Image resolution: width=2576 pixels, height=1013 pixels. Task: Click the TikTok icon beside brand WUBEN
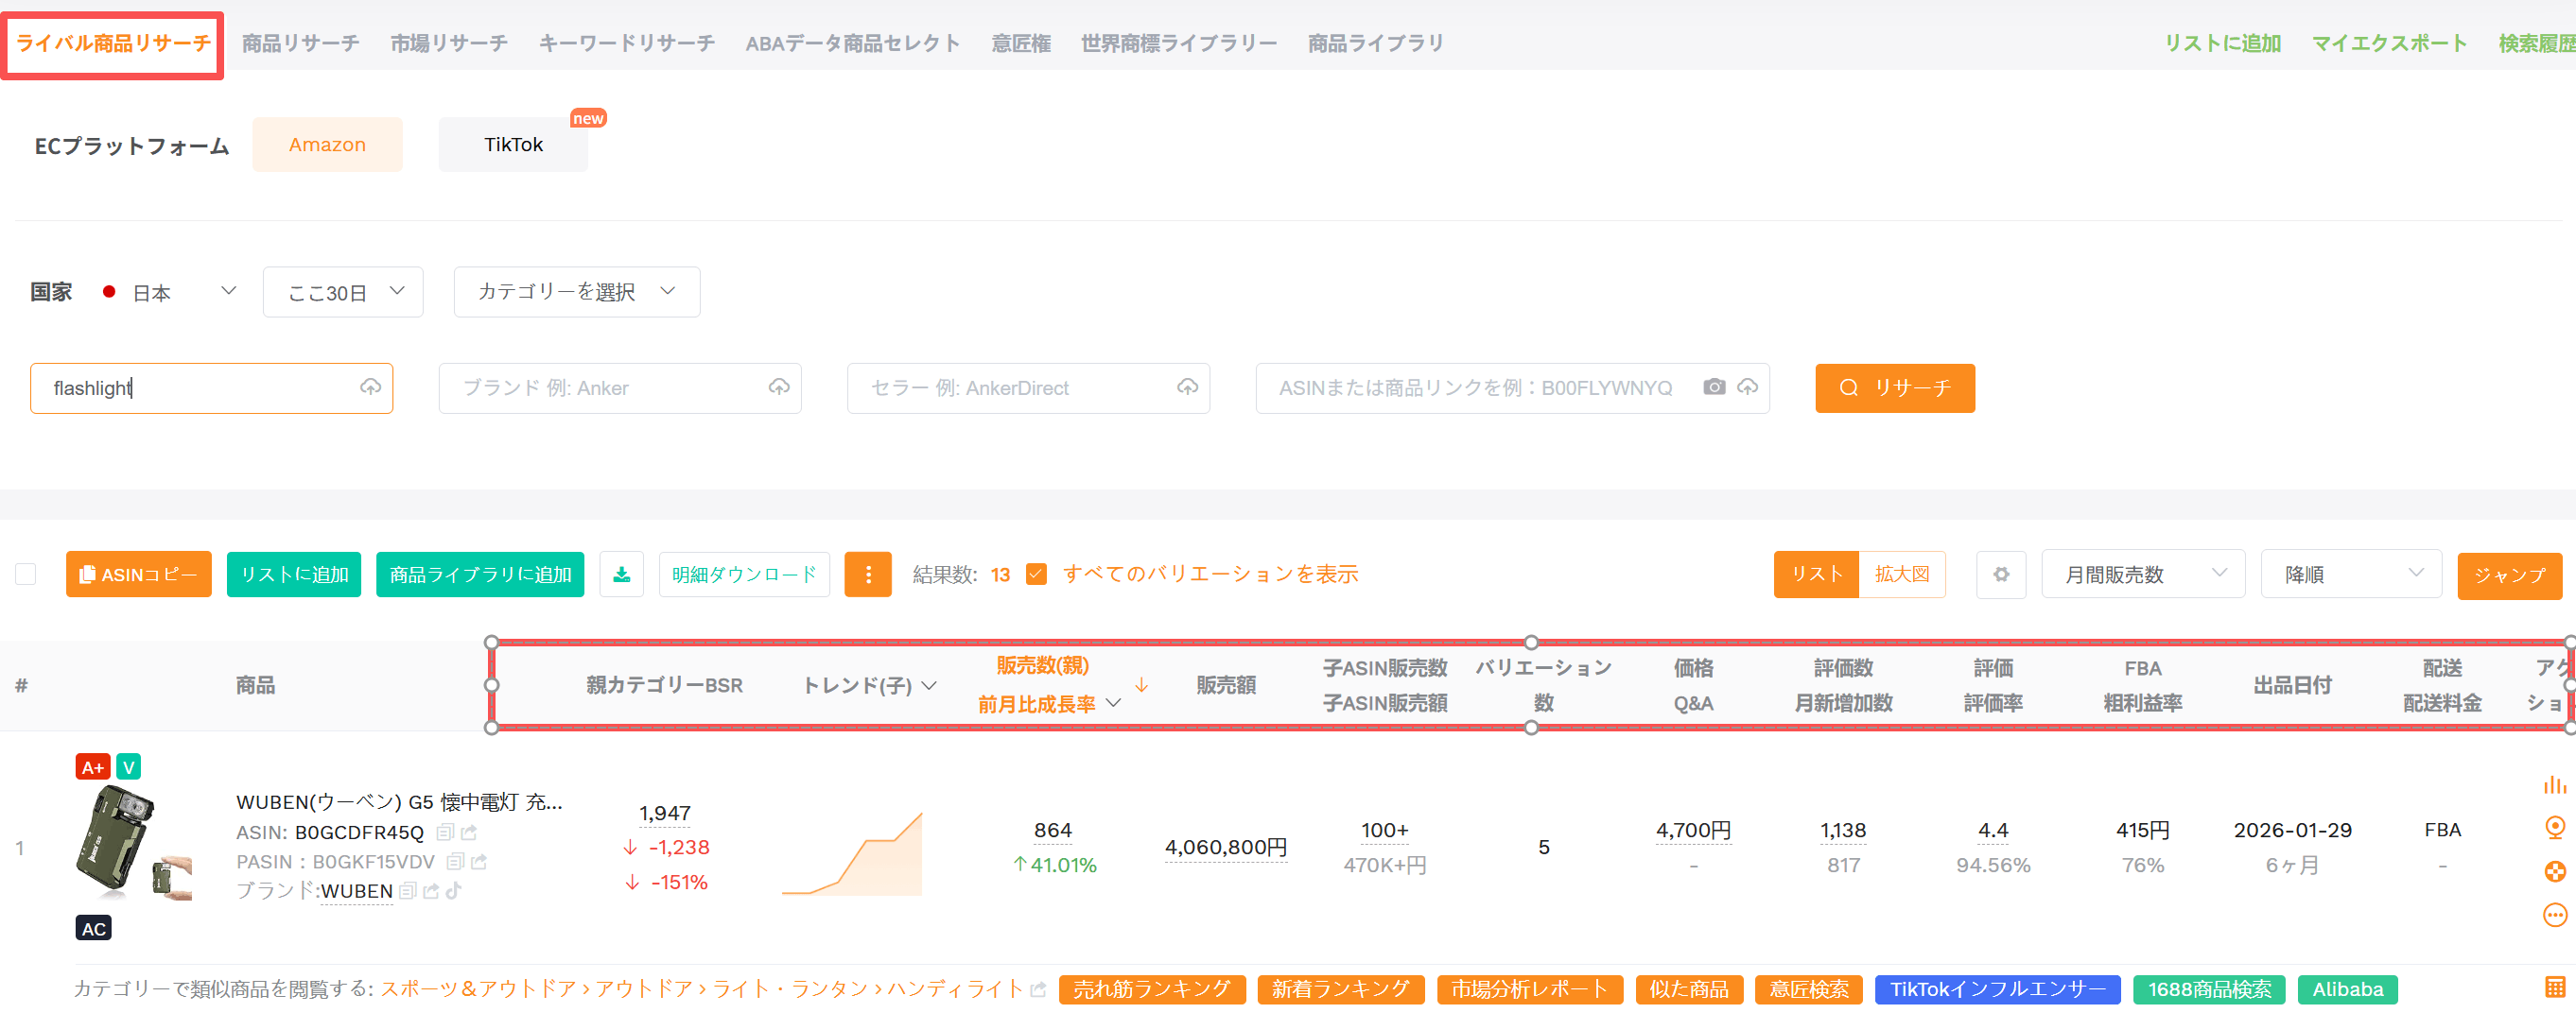tap(454, 890)
